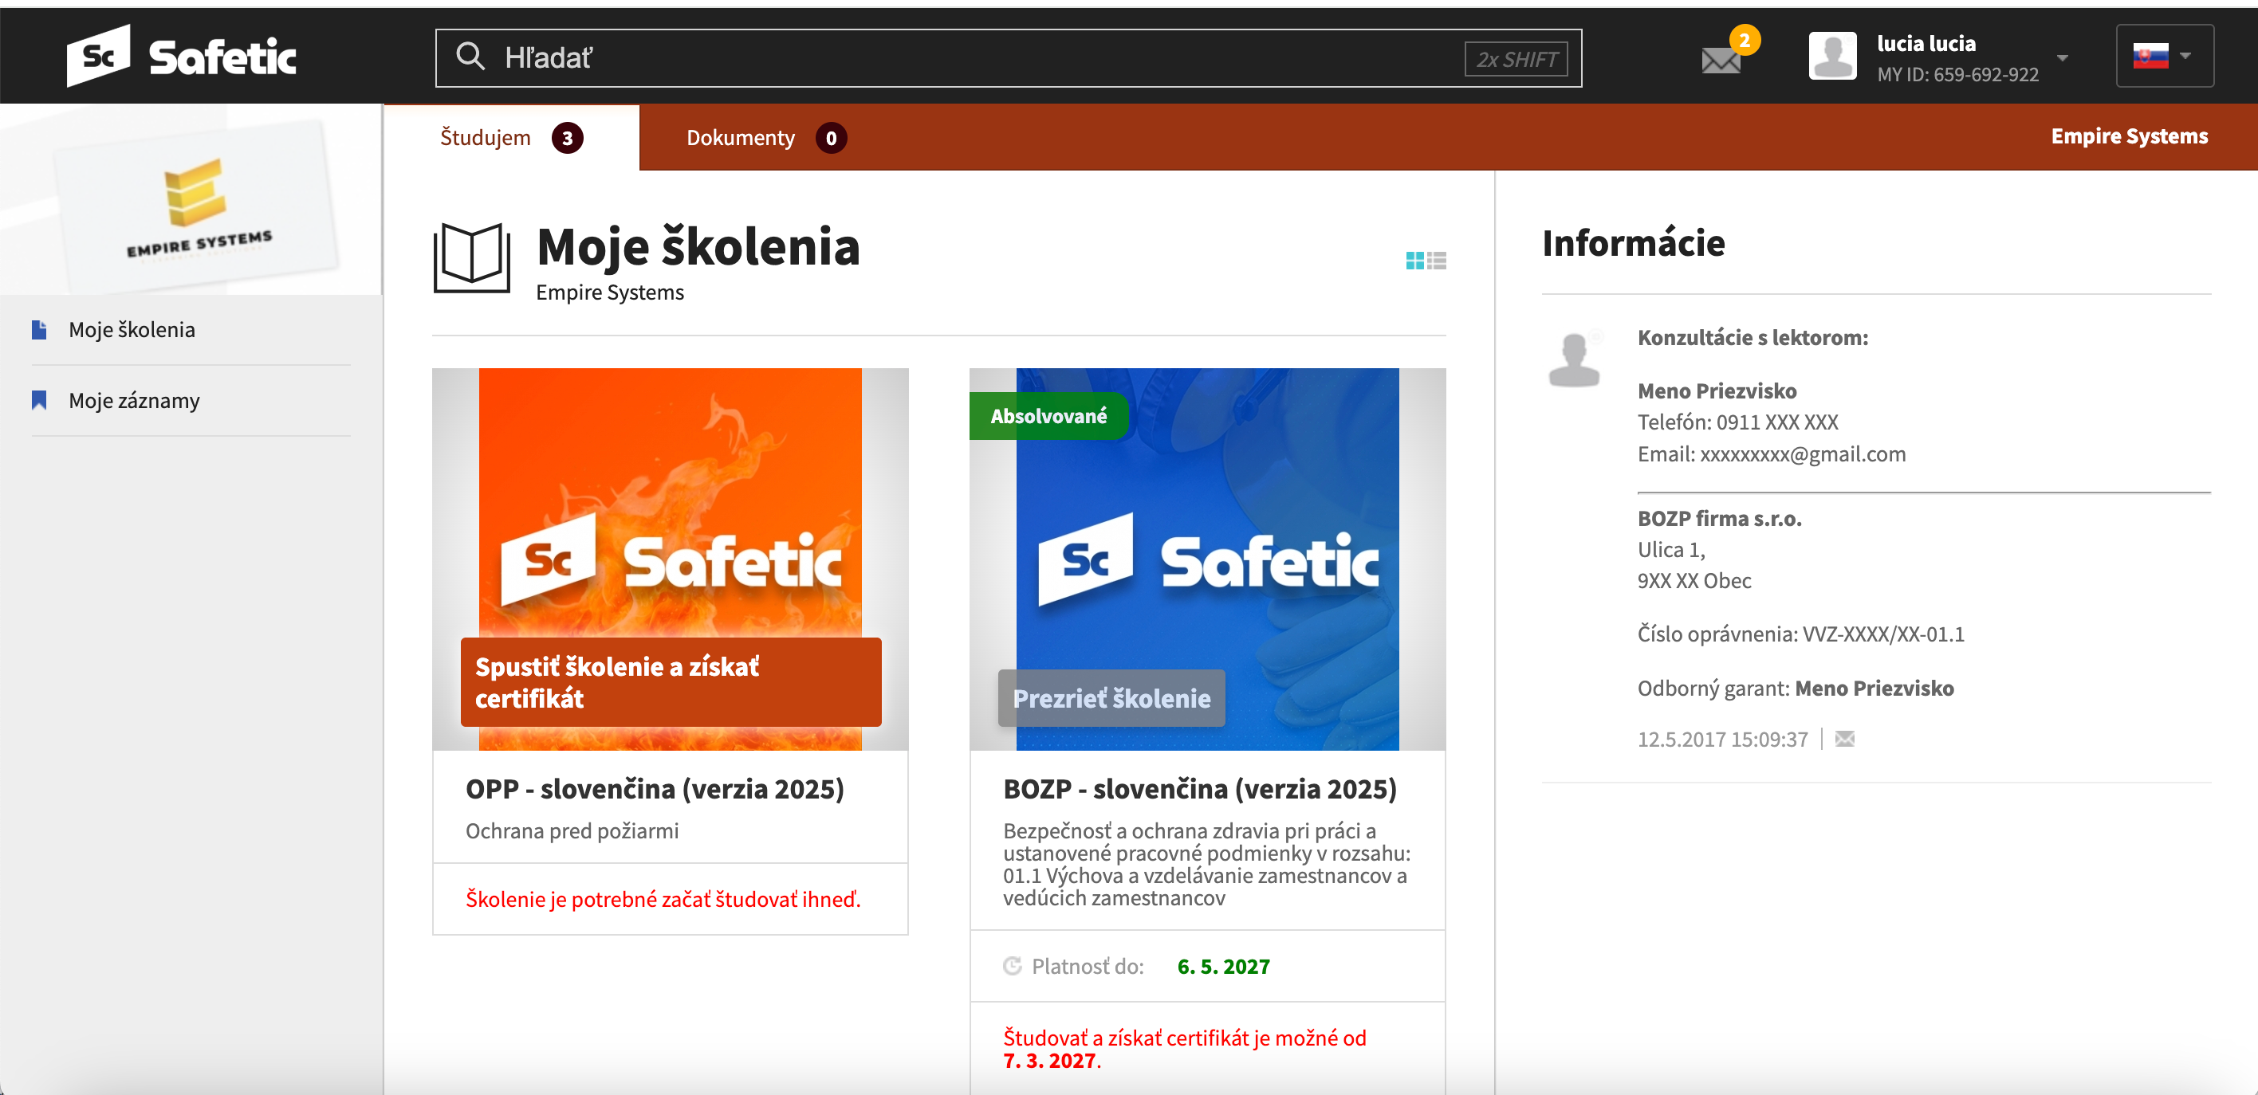Click the 'Telefón: 0911 XXX XXX' line
The width and height of the screenshot is (2258, 1095).
click(x=1737, y=422)
